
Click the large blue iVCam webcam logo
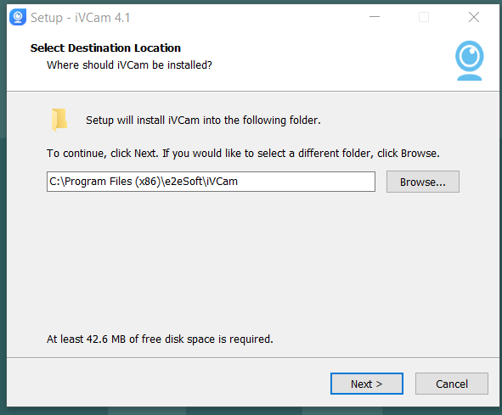point(470,60)
